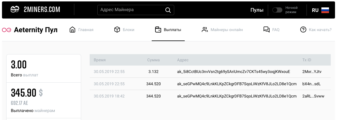Open address ak_5i8CctBUc3nvVsn2tg69 payout link
This screenshot has width=337, height=120.
coord(233,72)
